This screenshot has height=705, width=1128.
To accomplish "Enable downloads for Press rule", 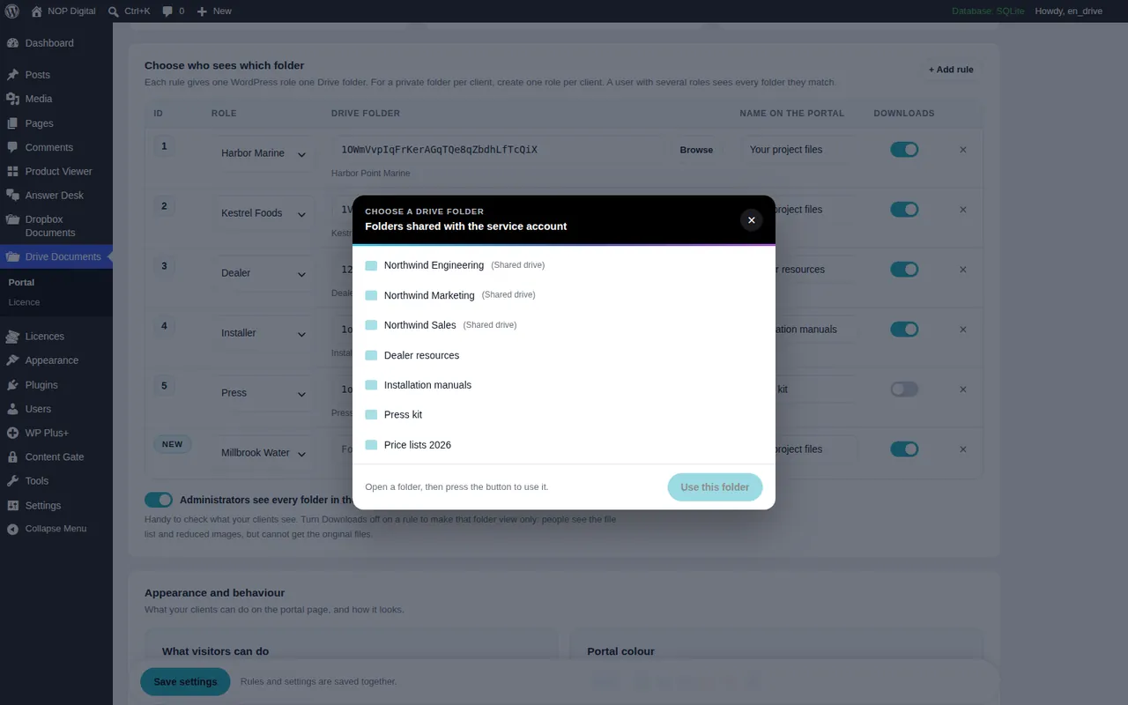I will [904, 390].
